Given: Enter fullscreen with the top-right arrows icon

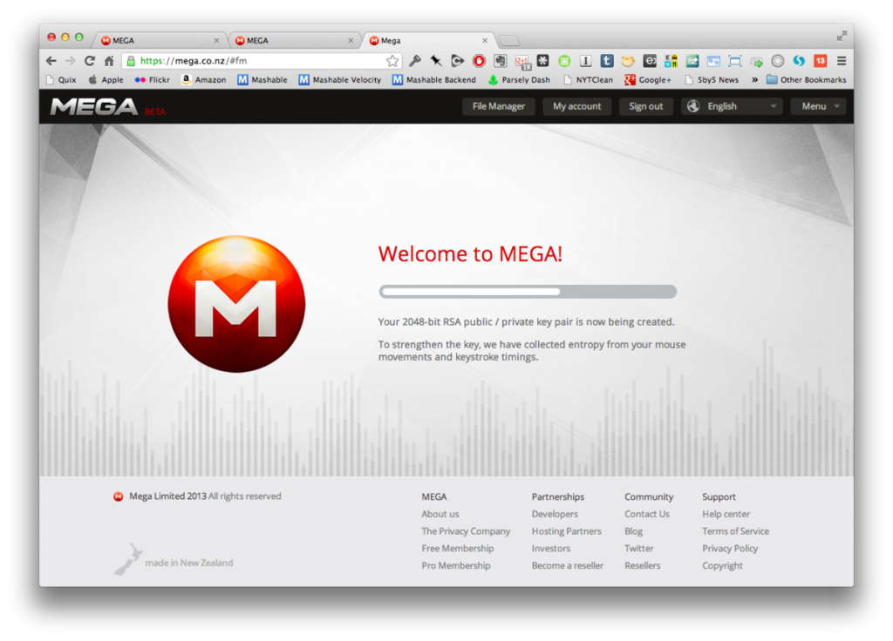Looking at the screenshot, I should click(x=842, y=37).
